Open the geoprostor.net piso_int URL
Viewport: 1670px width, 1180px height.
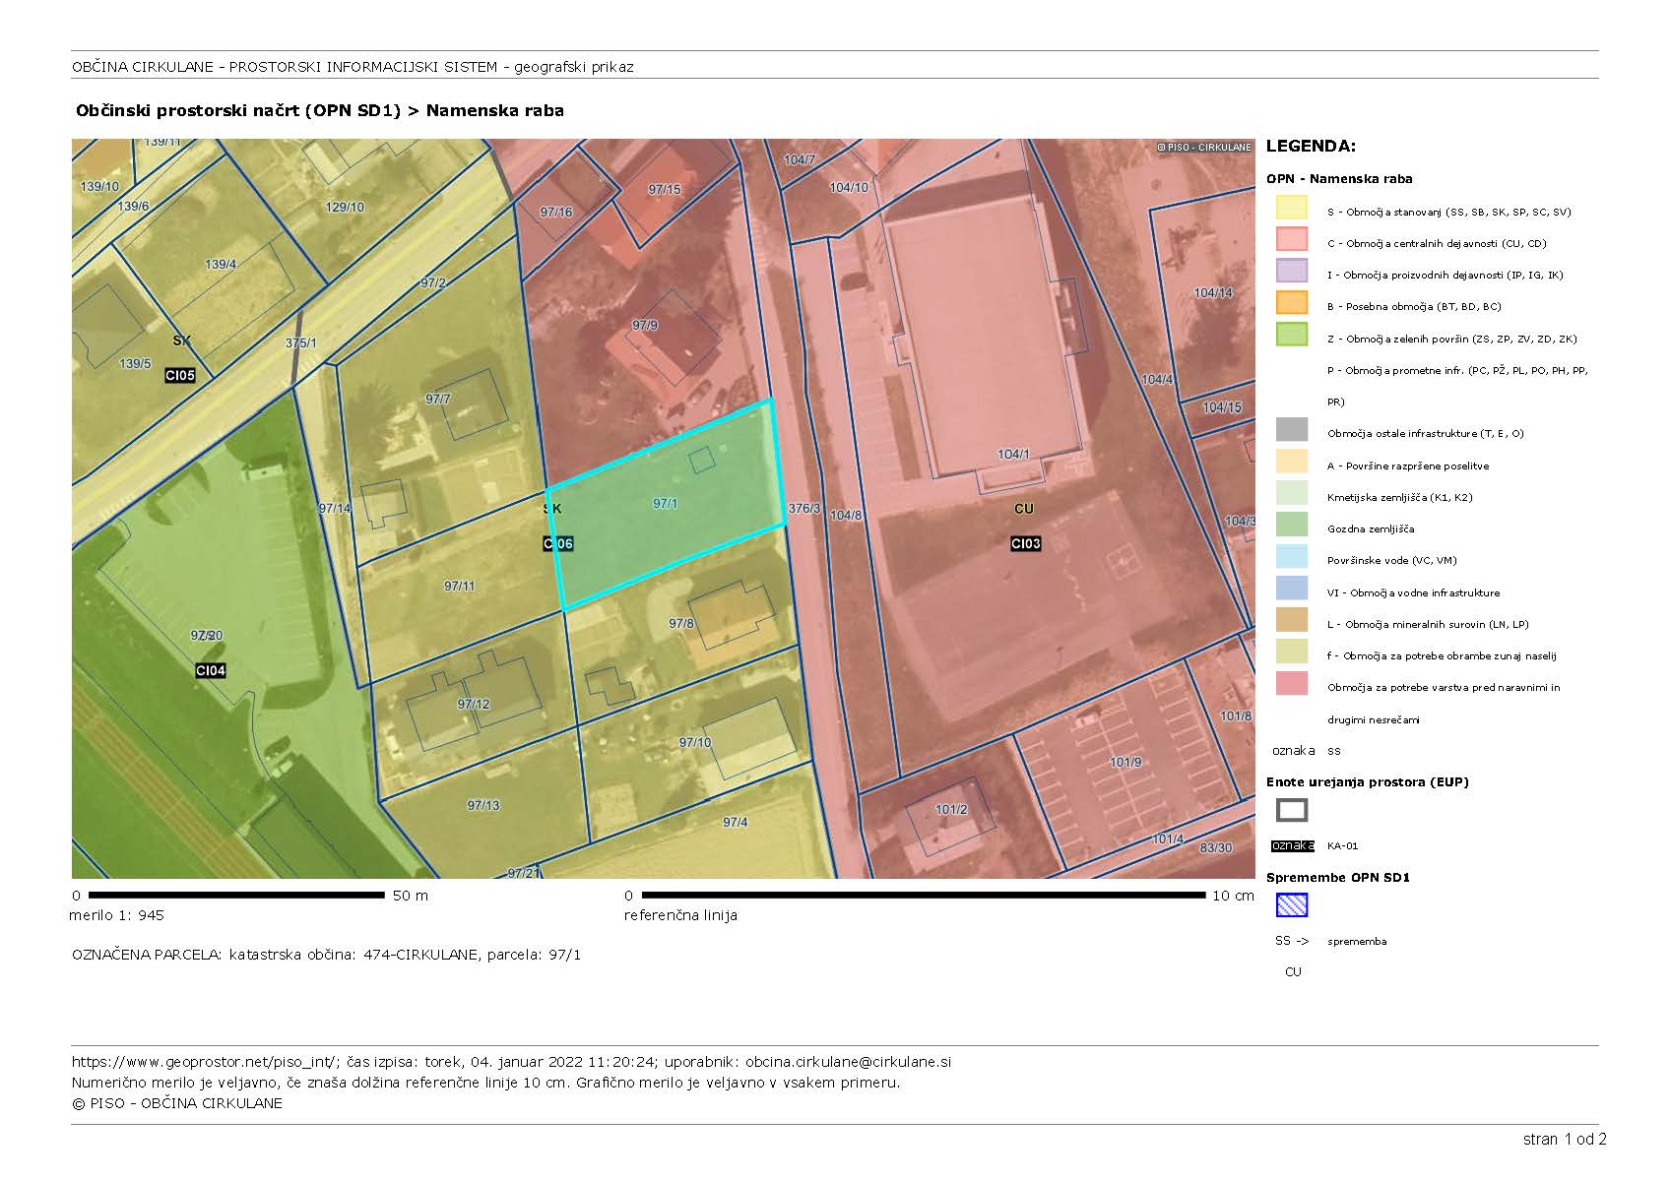[x=206, y=1062]
